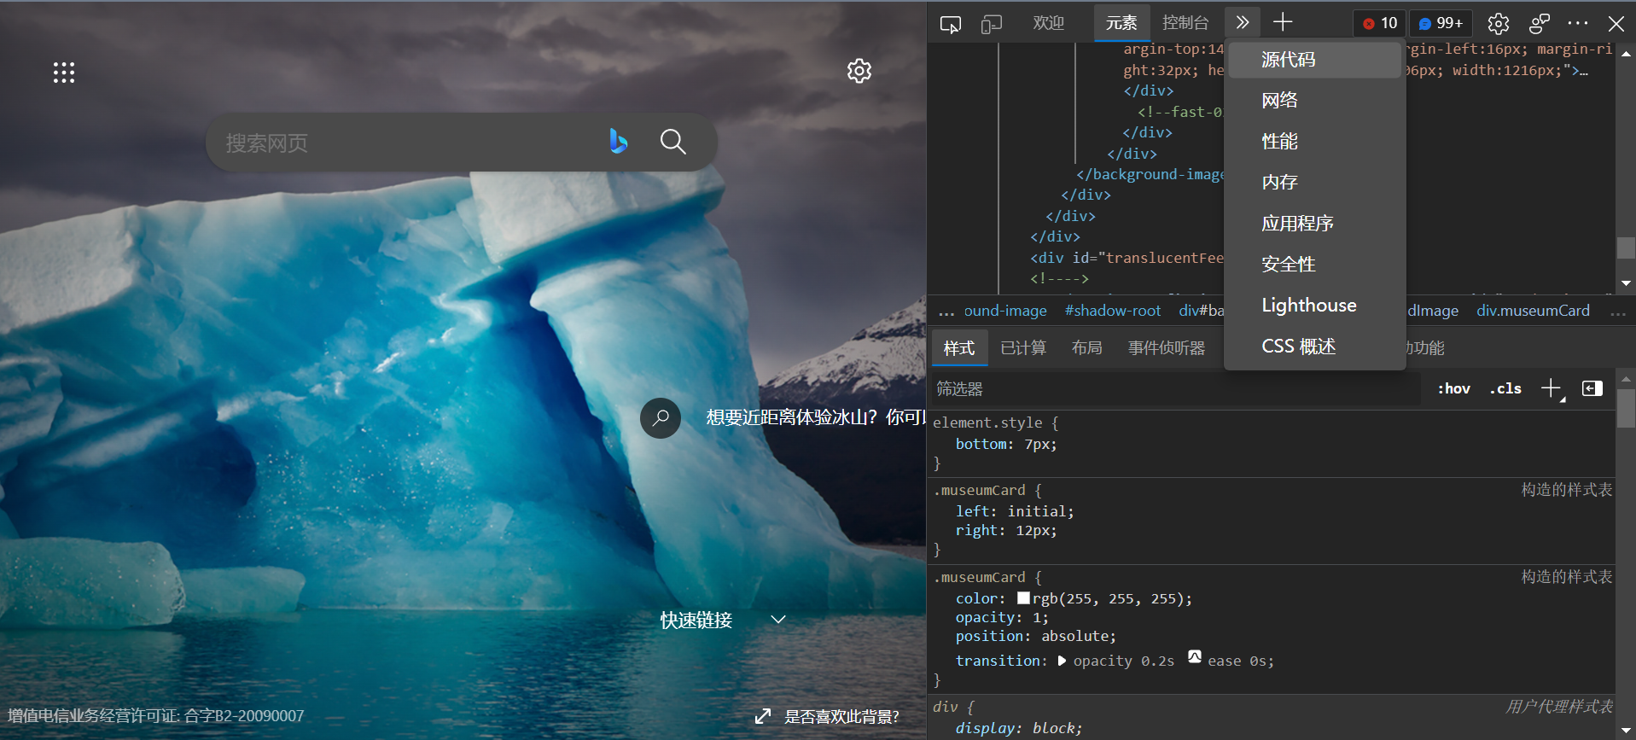Image resolution: width=1636 pixels, height=740 pixels.
Task: Click the white color swatch in .museumCard
Action: point(1023,598)
